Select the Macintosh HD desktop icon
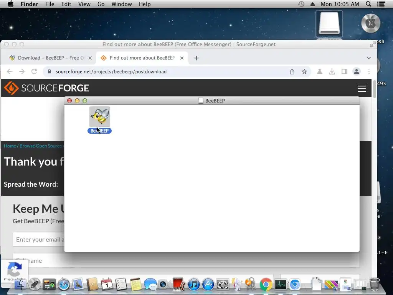393x295 pixels. [371, 23]
